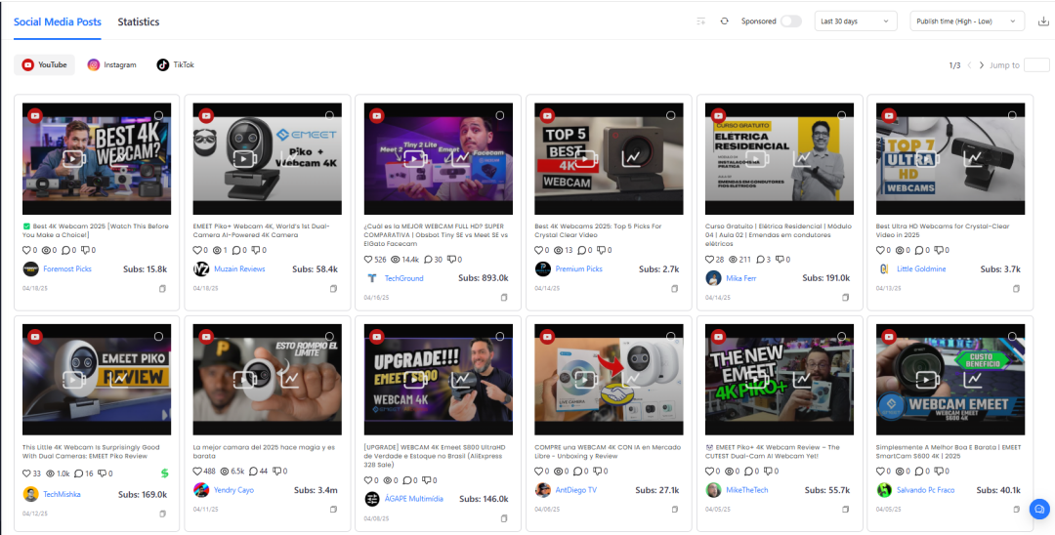The image size is (1055, 535).
Task: Click the refresh icon beside Sponsored
Action: [724, 21]
